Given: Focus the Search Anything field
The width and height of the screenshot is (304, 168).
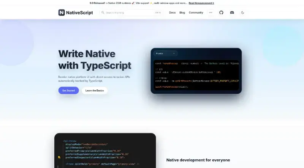Looking at the screenshot, I should (131, 13).
